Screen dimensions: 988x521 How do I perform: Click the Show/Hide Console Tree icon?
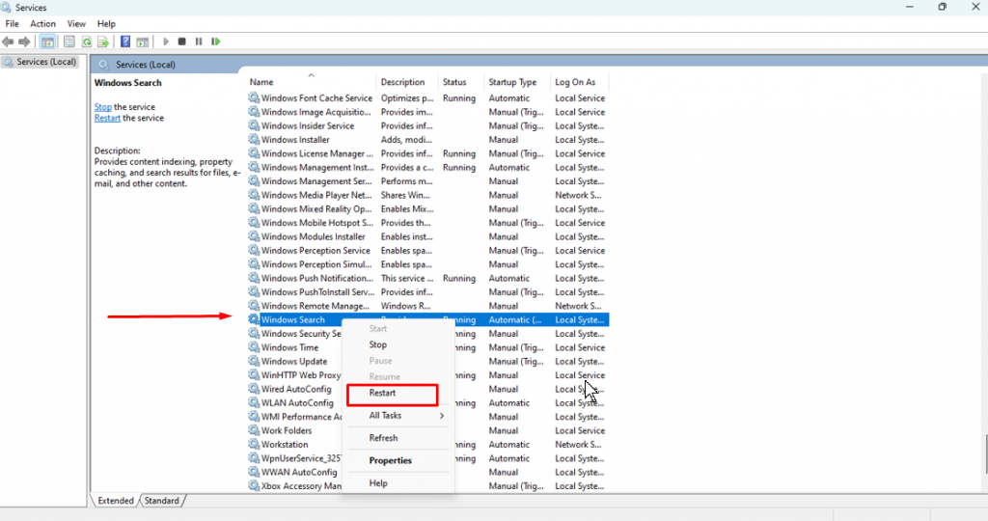[47, 41]
